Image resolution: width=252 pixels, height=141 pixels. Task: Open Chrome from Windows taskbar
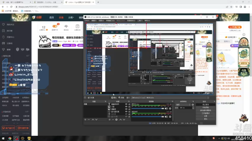(10, 138)
